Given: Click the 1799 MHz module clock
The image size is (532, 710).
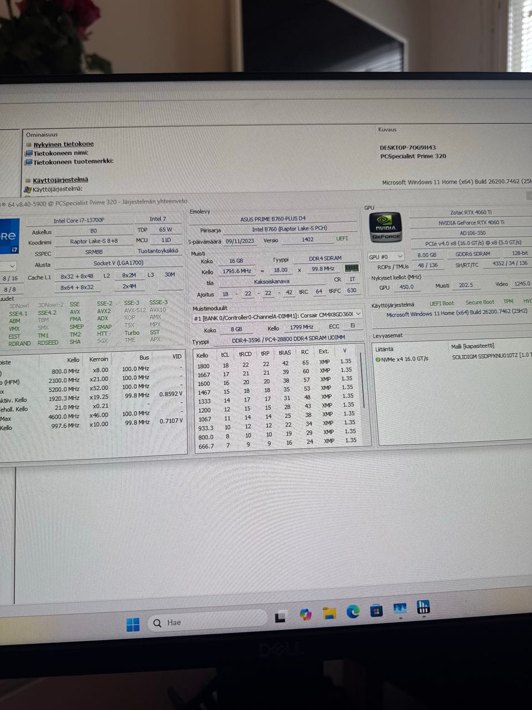Looking at the screenshot, I should click(x=301, y=327).
